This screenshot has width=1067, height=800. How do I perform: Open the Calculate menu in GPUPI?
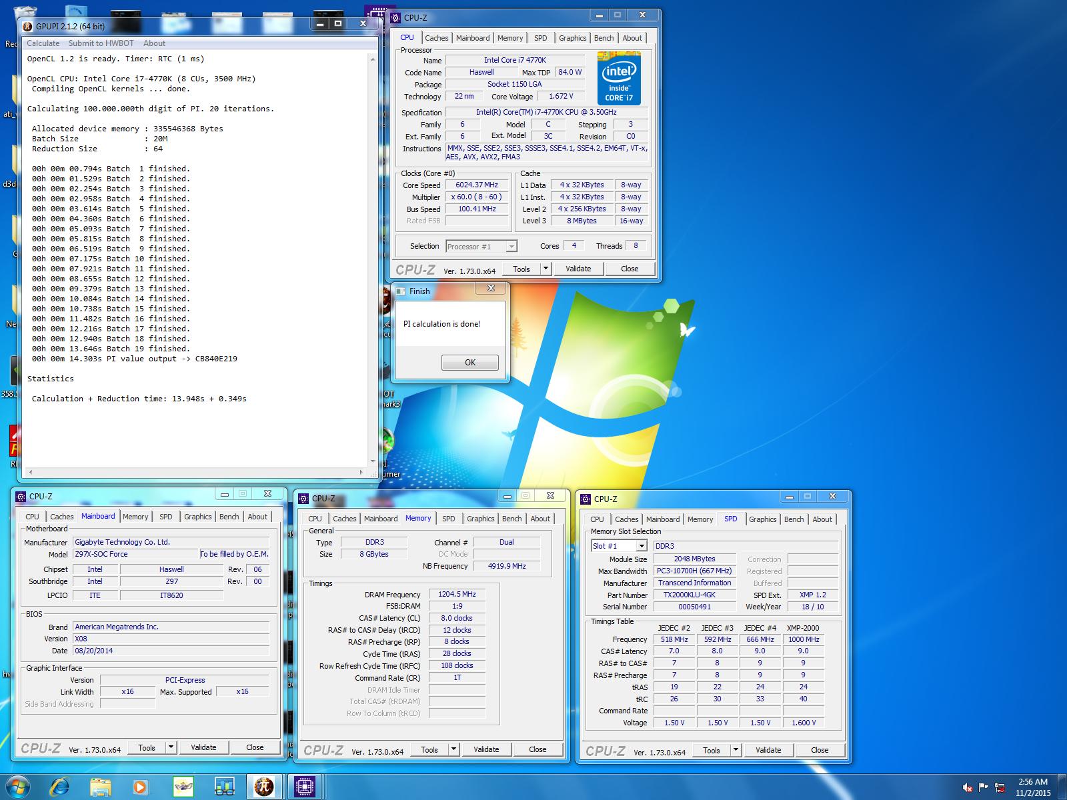tap(43, 43)
